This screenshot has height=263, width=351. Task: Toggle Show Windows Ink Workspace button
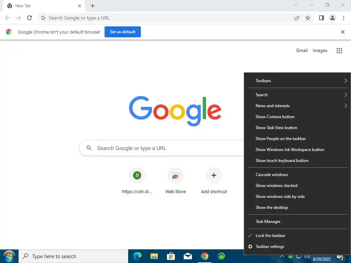[297, 150]
